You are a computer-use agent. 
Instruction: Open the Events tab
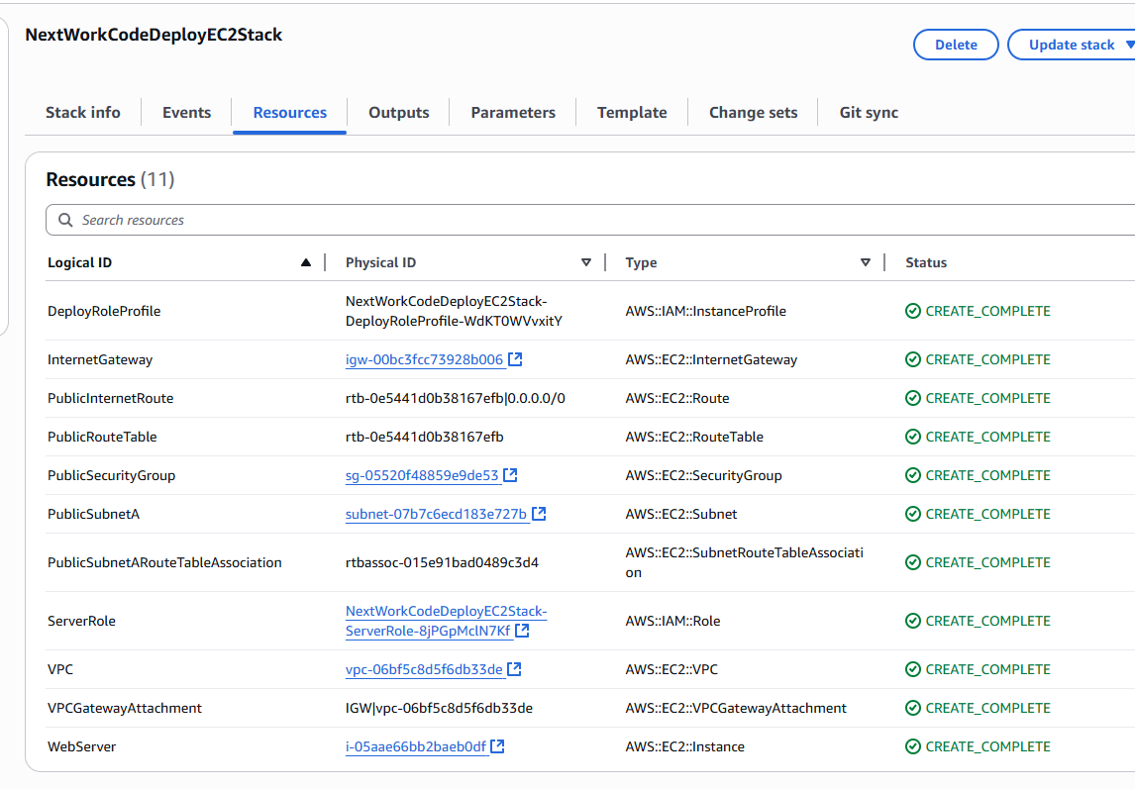point(185,112)
